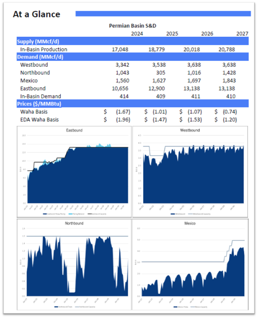Click the Waha Basis value (1.01)

click(160, 112)
